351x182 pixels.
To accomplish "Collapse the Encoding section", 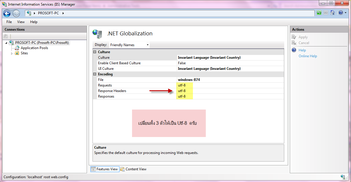I will coord(95,74).
